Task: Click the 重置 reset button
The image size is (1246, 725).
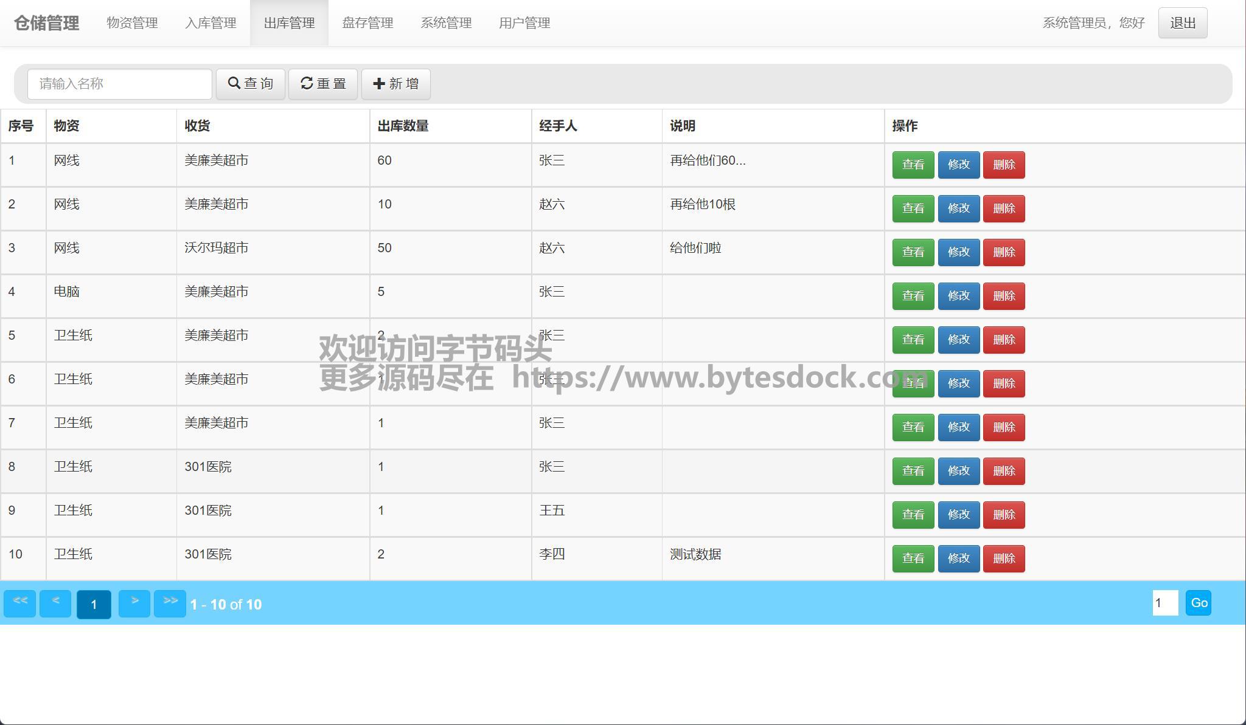Action: click(322, 84)
